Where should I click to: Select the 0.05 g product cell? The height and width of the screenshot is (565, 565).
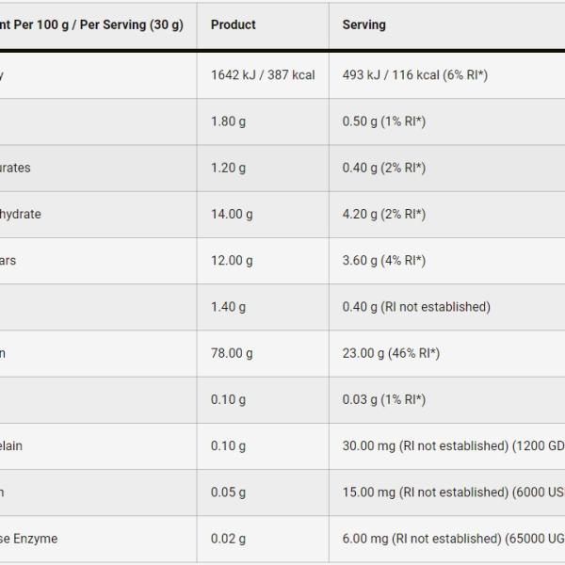point(228,492)
